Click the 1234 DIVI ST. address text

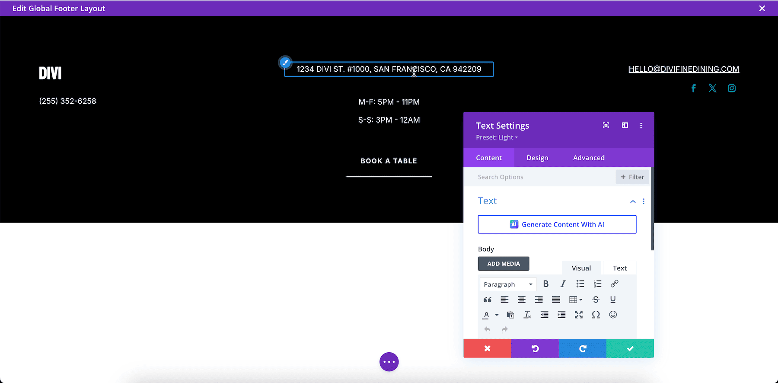(389, 69)
